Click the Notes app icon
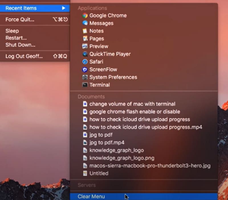 click(x=85, y=31)
